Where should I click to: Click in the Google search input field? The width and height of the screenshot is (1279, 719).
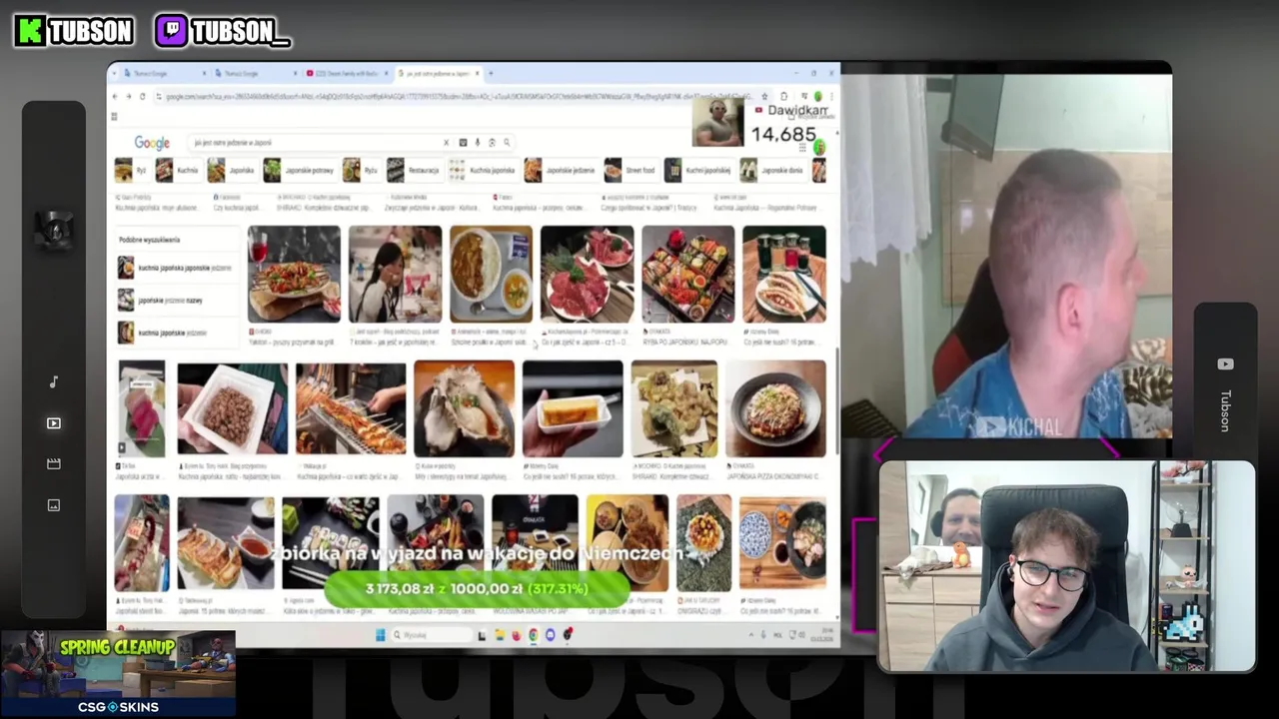[315, 143]
